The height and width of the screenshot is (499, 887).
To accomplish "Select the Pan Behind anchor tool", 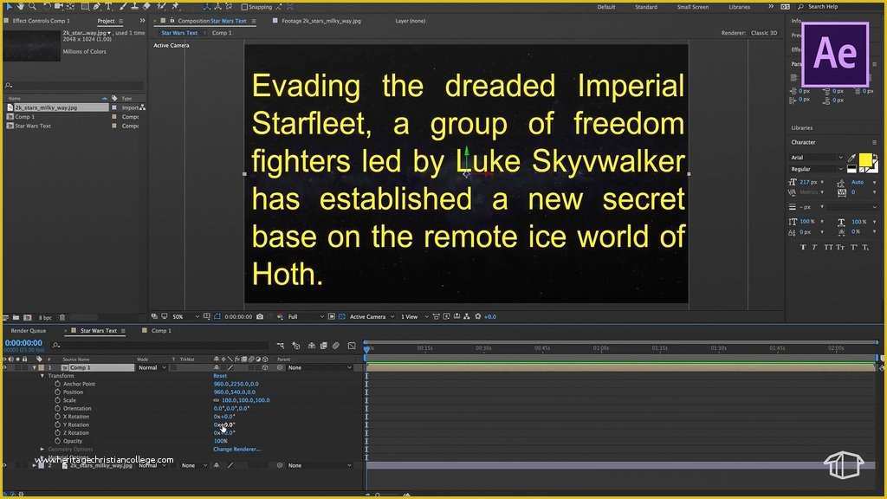I will tap(71, 6).
